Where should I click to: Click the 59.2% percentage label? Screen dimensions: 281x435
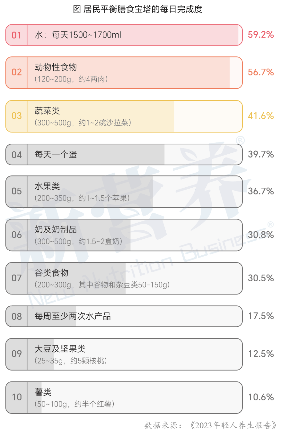(x=261, y=35)
